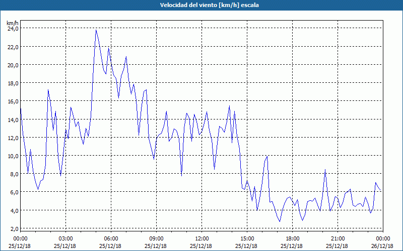Viewport: 403px width, 251px height.
Task: Click the '21:00' time axis label
Action: coord(338,239)
